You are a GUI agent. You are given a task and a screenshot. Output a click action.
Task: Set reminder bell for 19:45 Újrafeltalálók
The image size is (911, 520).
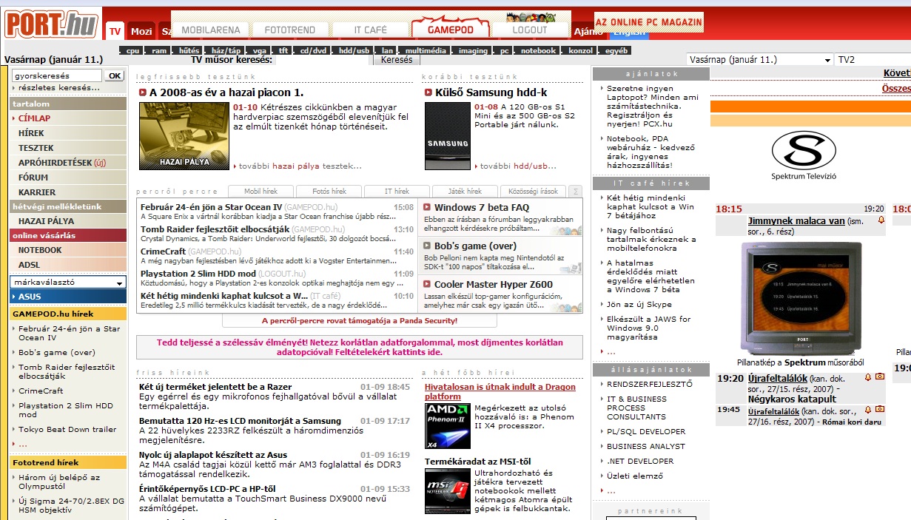pos(868,409)
